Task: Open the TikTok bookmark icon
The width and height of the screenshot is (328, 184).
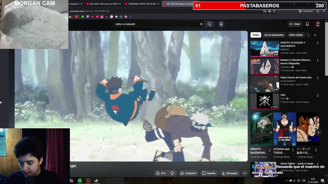Action: [x=107, y=17]
